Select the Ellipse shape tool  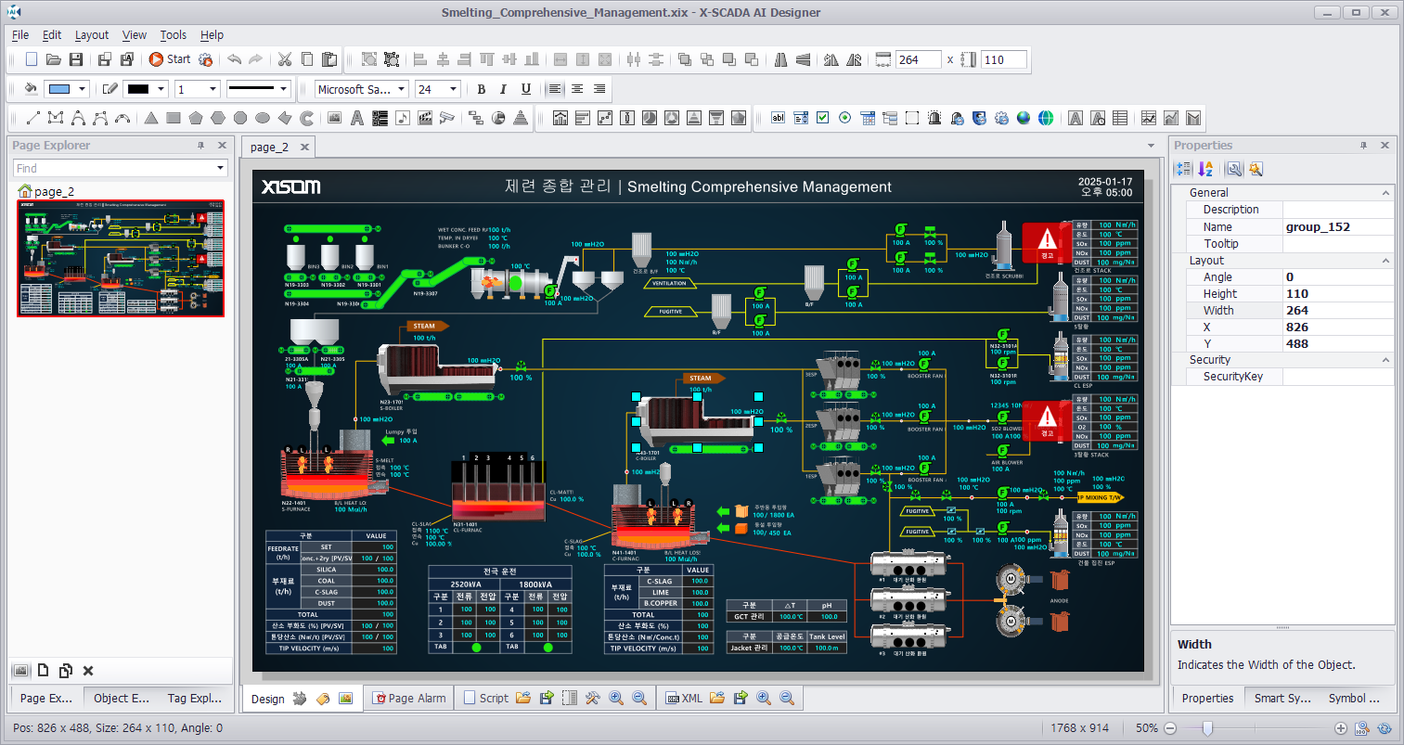click(x=263, y=118)
